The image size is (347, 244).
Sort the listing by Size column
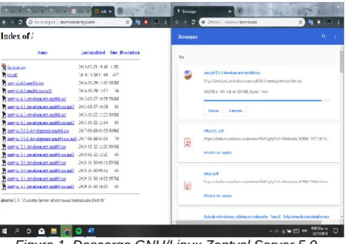click(114, 53)
